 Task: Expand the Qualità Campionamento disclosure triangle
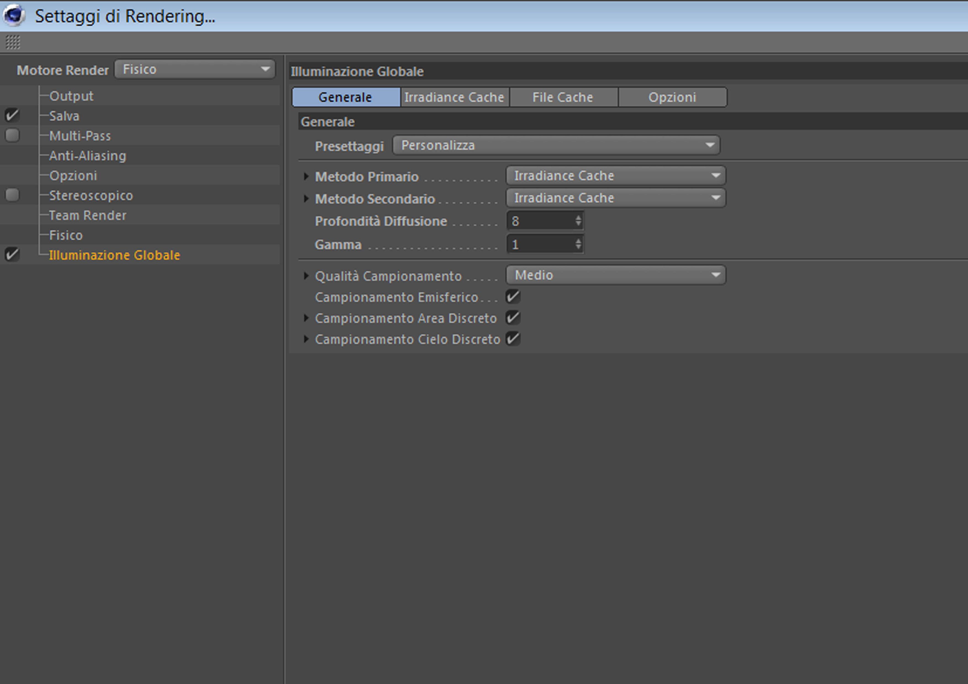pos(306,276)
